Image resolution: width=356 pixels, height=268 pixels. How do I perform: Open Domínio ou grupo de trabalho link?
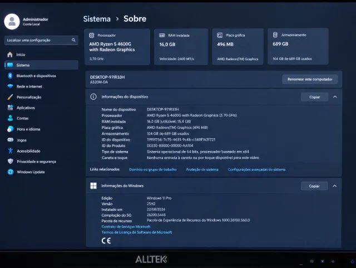tap(153, 169)
